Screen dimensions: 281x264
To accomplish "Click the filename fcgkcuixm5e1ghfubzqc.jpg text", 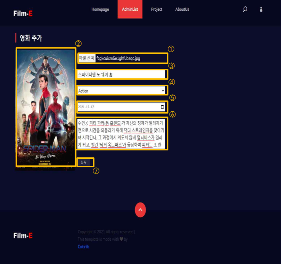I will click(118, 58).
